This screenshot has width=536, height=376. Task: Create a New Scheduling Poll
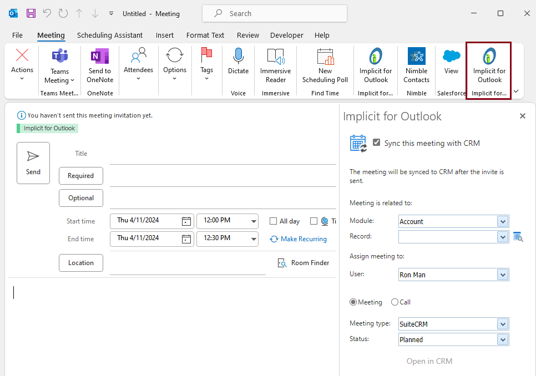coord(325,65)
